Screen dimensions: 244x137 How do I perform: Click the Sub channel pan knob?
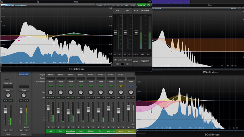point(61,92)
